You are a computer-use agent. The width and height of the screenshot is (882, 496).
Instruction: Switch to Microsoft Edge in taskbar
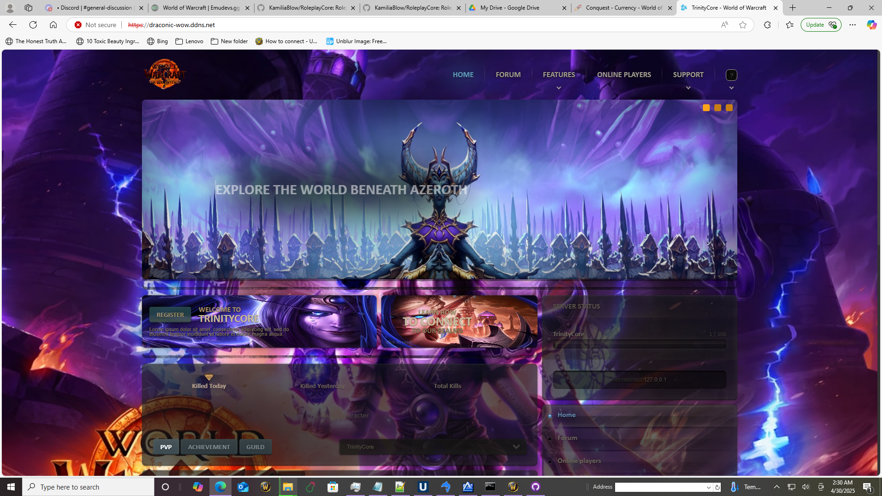(220, 487)
